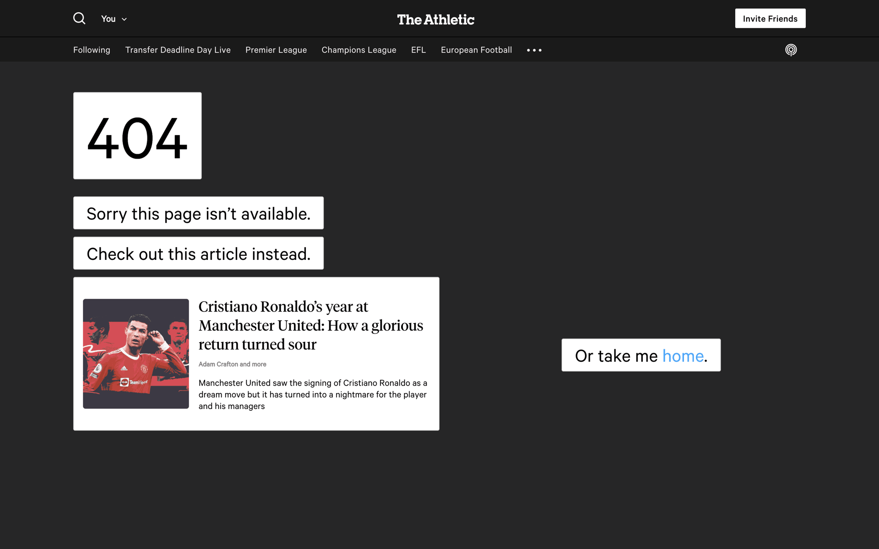879x549 pixels.
Task: Open the podcast icon in navigation bar
Action: (791, 50)
